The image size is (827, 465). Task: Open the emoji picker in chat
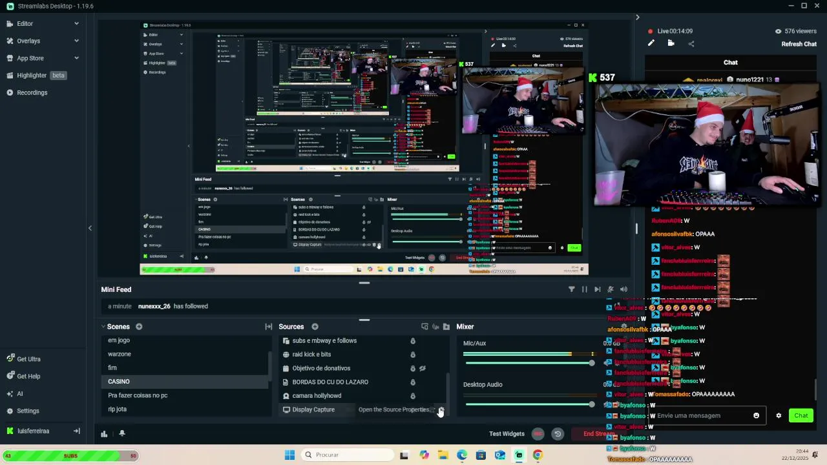point(757,416)
